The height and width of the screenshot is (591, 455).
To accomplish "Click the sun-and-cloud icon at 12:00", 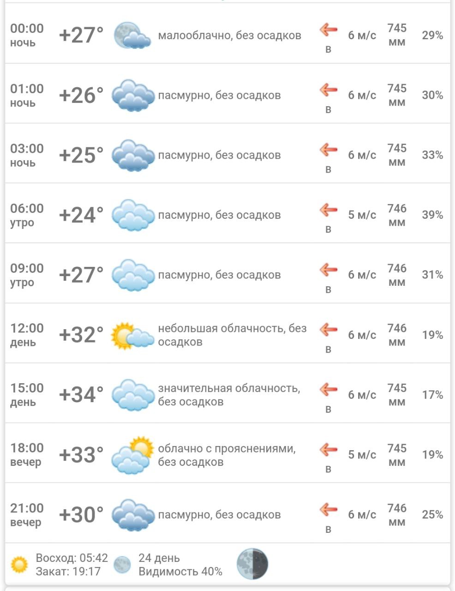I will click(x=132, y=335).
